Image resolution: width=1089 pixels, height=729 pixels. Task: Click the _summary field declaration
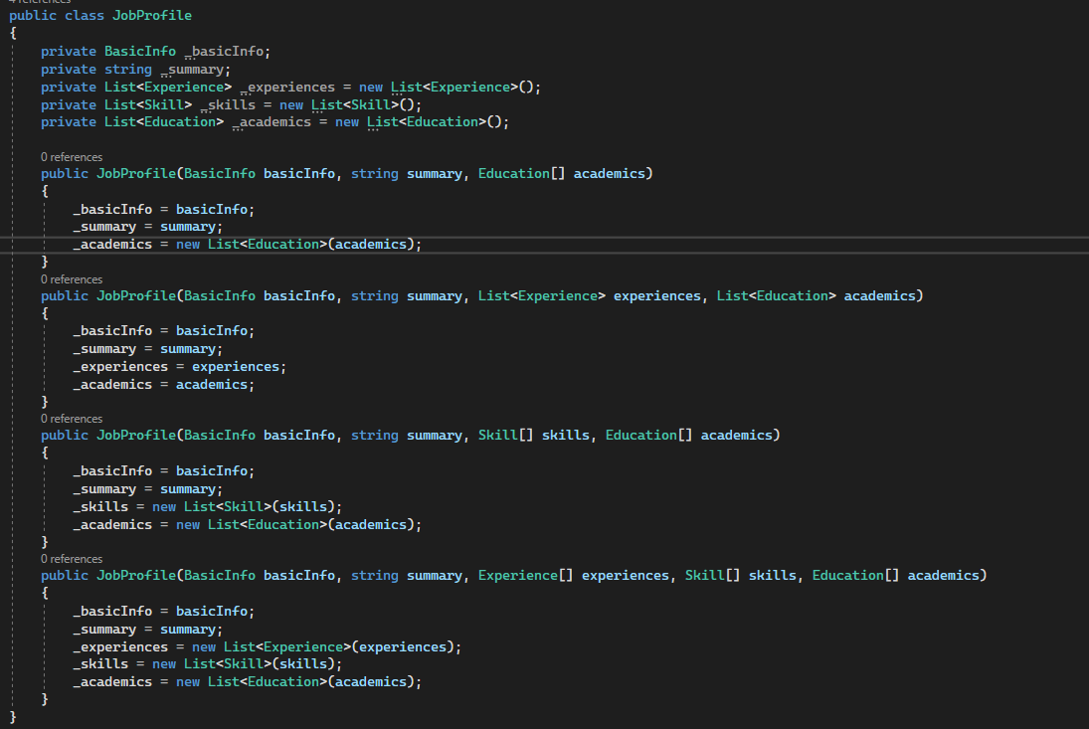(193, 69)
